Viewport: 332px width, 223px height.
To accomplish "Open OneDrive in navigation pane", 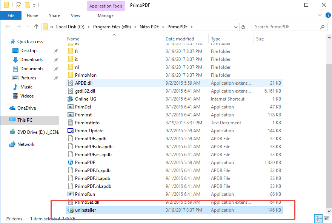I will [26, 108].
